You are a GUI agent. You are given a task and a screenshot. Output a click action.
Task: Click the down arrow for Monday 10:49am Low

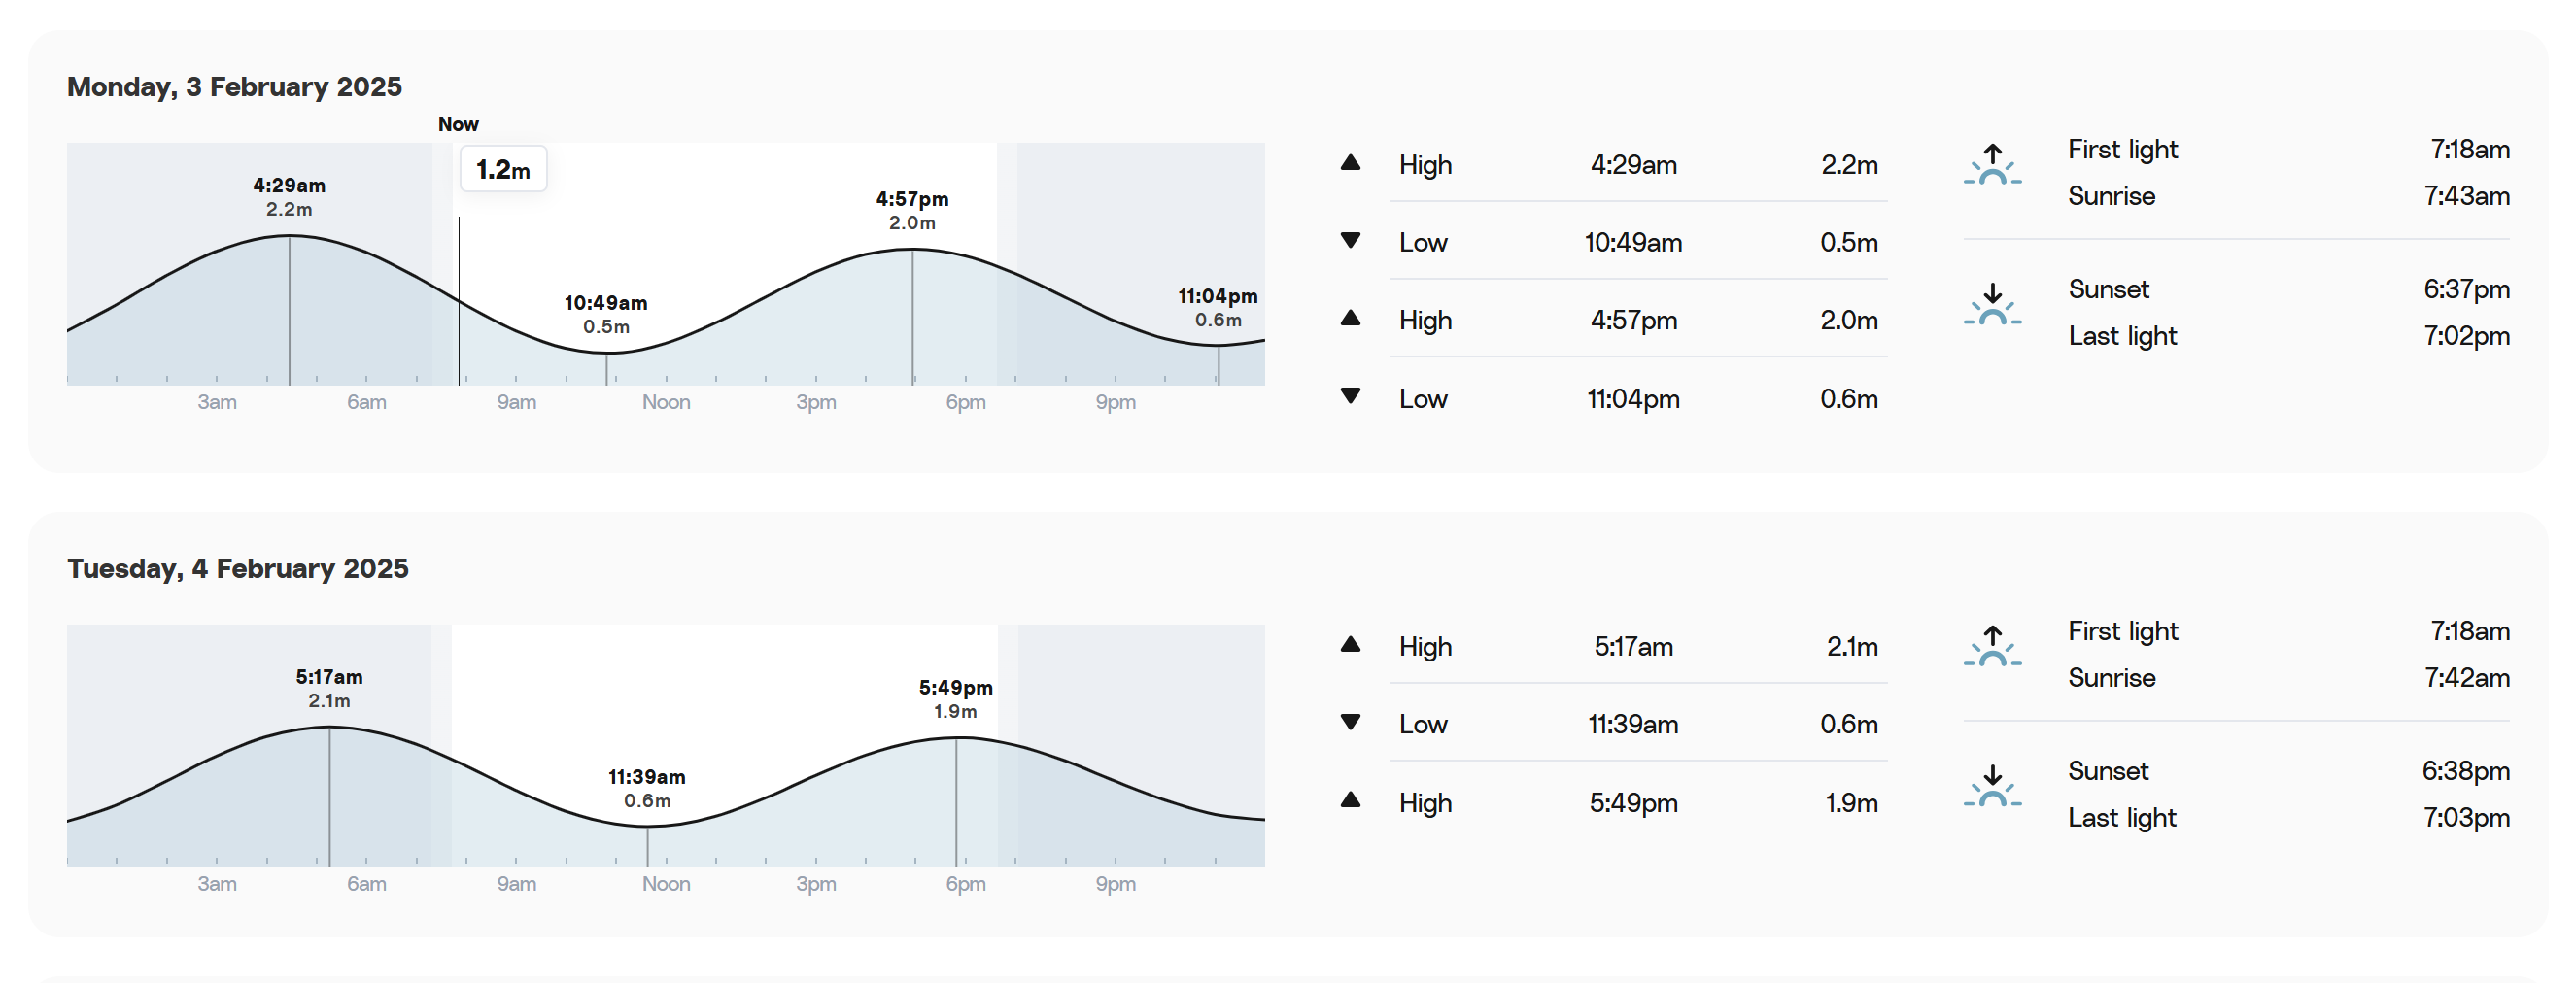[x=1350, y=240]
